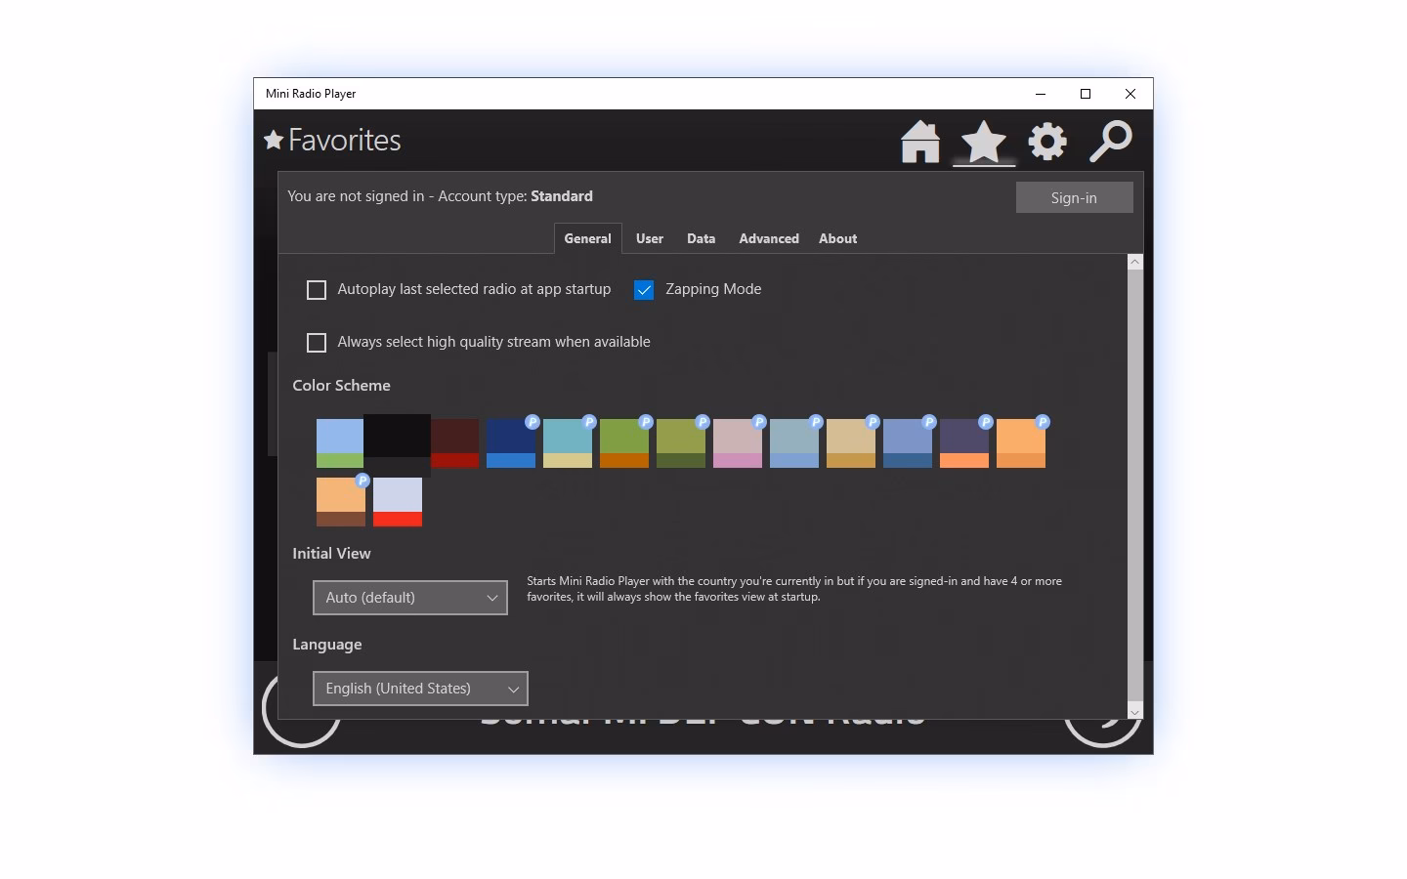
Task: Choose the dark purple and orange scheme
Action: pos(964,443)
